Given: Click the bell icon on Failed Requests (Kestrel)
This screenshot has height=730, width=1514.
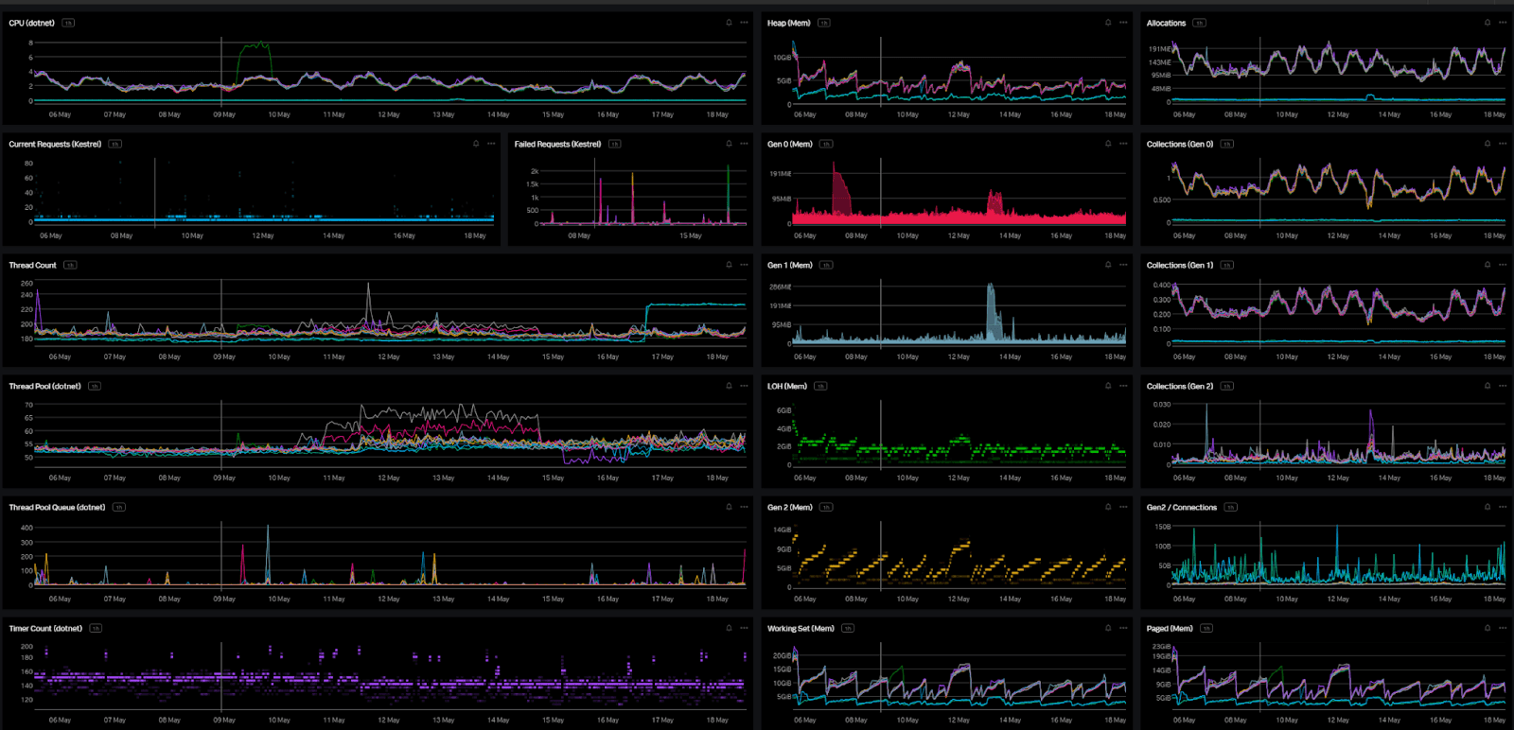Looking at the screenshot, I should coord(729,144).
